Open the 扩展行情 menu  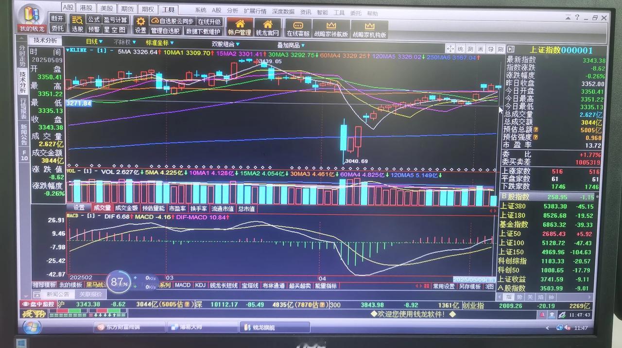(255, 11)
